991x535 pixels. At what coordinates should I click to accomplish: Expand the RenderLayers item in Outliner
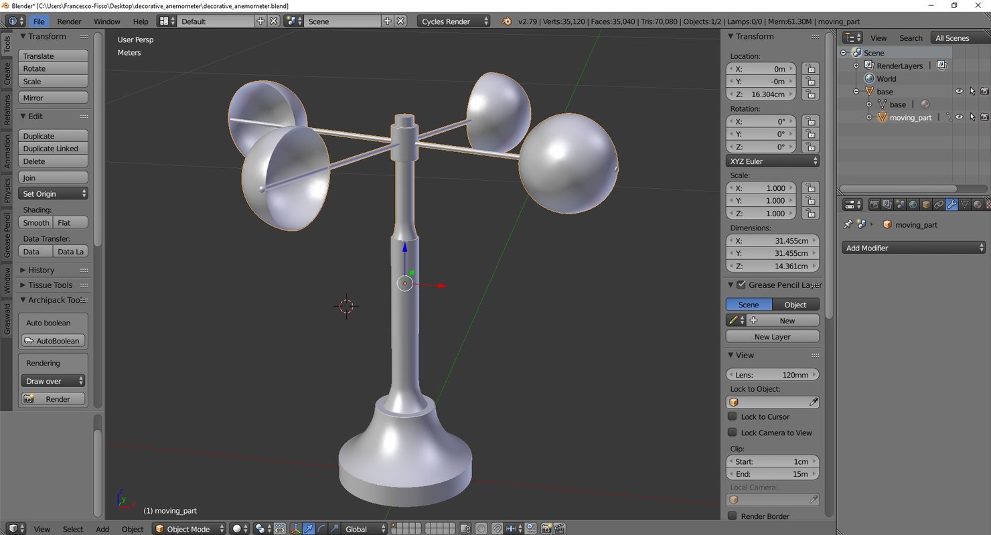(858, 65)
